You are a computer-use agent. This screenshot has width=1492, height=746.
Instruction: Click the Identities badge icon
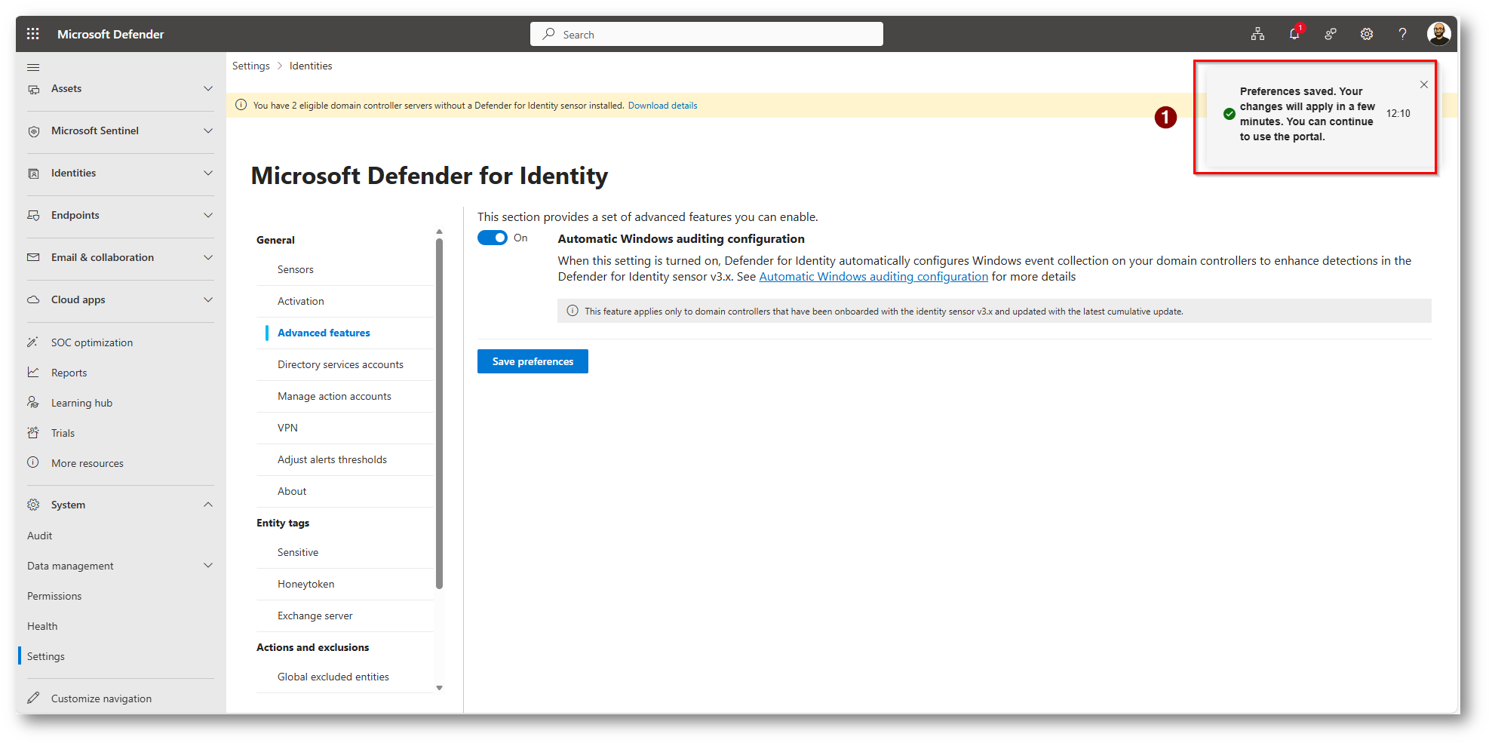(33, 173)
